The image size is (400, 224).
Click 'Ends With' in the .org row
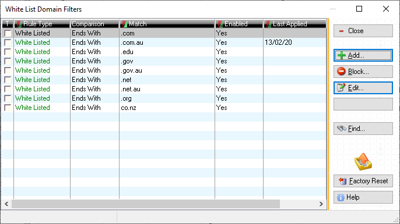pos(86,98)
